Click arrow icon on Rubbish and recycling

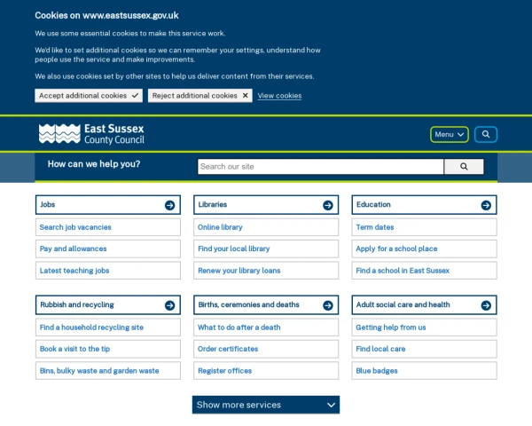pos(169,305)
